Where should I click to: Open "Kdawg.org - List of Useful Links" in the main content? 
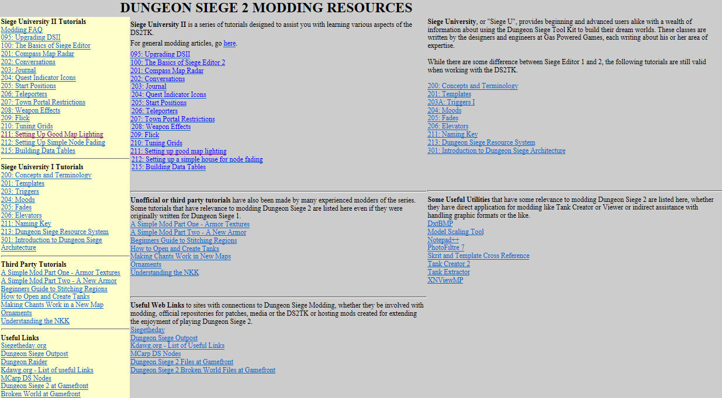(177, 345)
